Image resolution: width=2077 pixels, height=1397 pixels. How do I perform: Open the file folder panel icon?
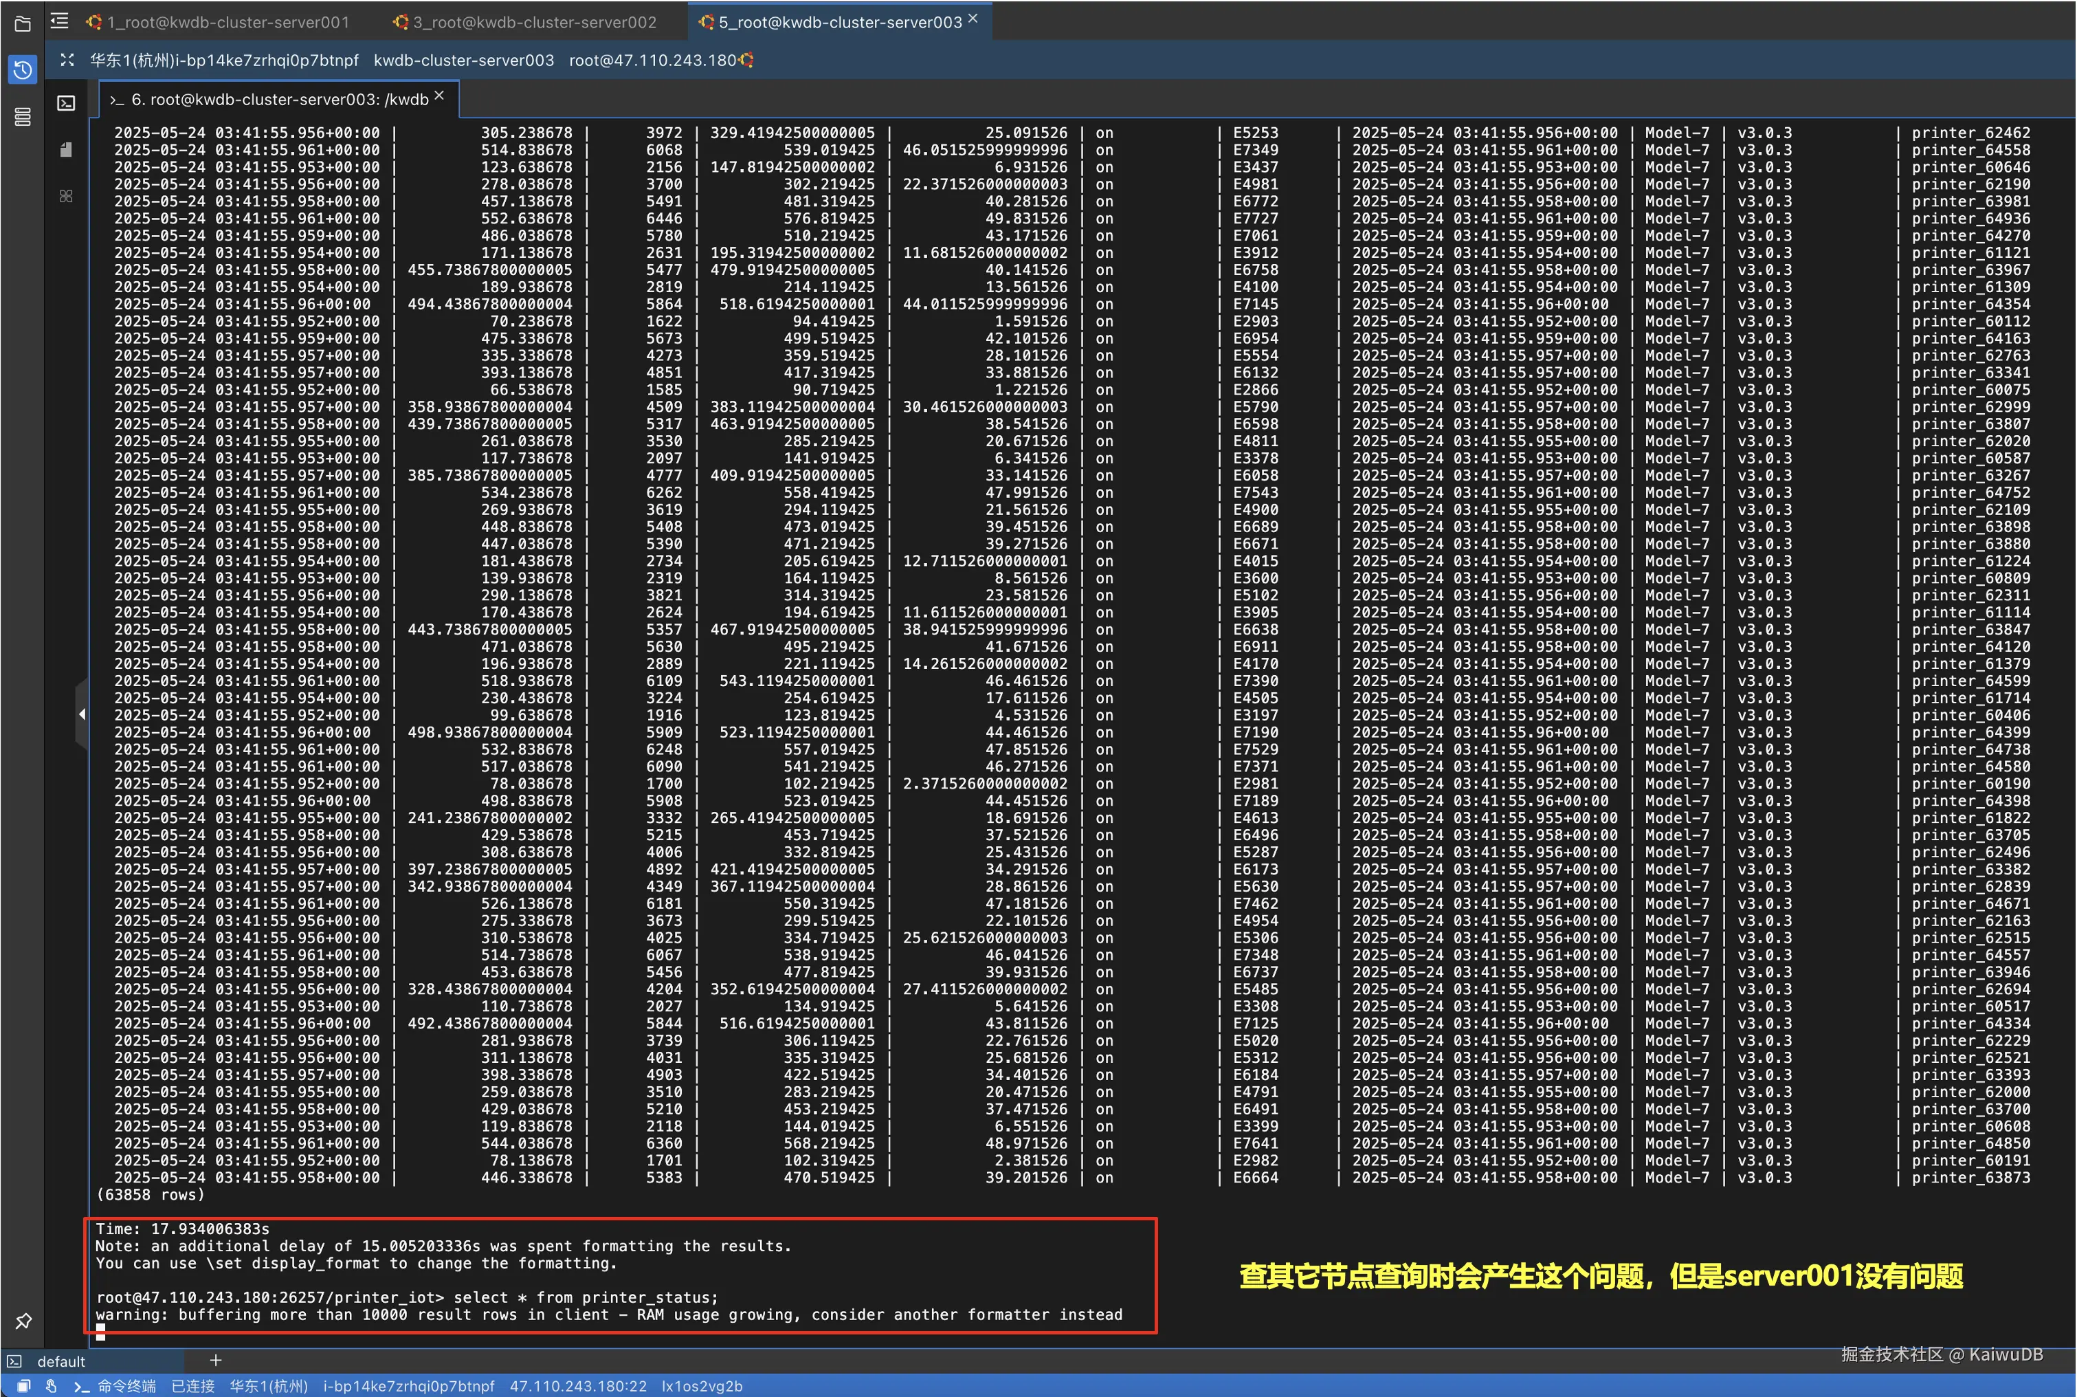tap(22, 24)
